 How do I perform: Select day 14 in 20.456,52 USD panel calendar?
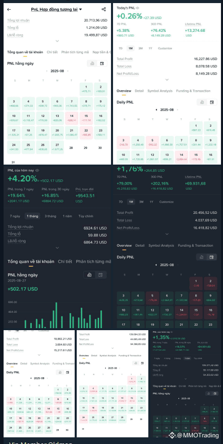[x=182, y=313]
